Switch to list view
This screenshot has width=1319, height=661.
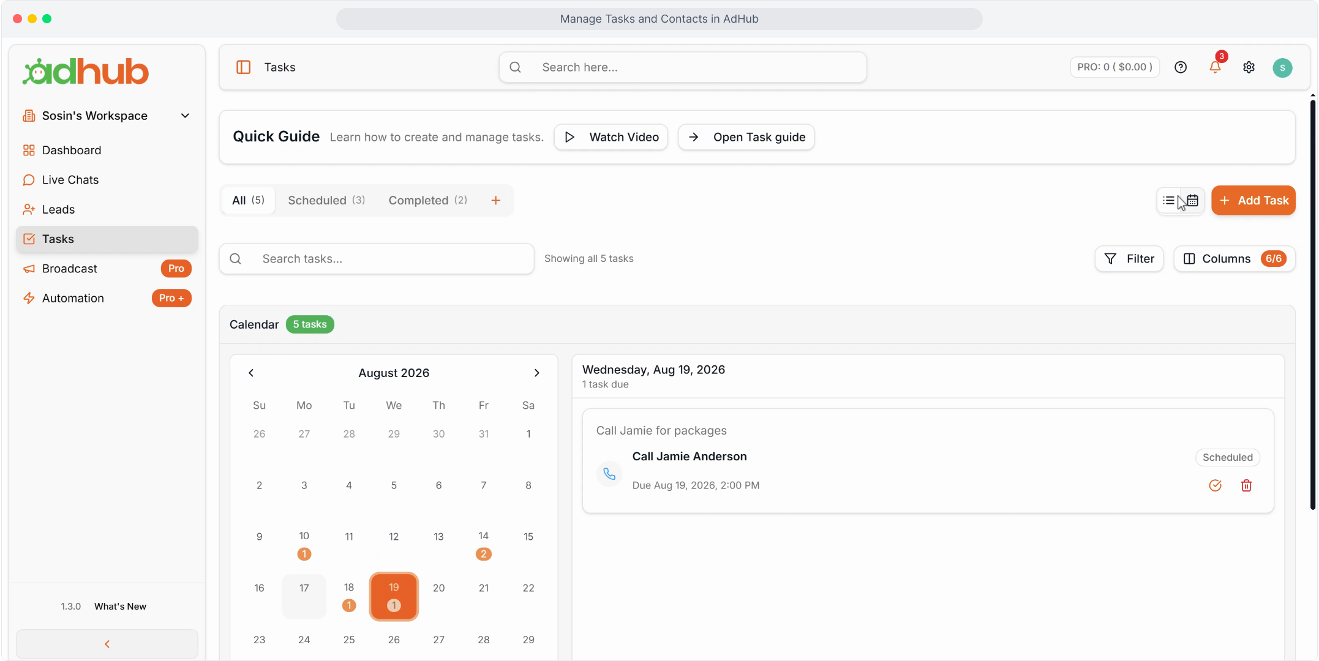coord(1169,200)
